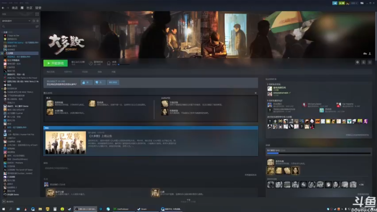
Task: Open 《大多数》上线公告 news link
Action: (100, 136)
